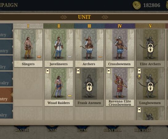Select the highlighted orange infantry sidebar category
Viewport: 168px width, 139px height.
6,95
